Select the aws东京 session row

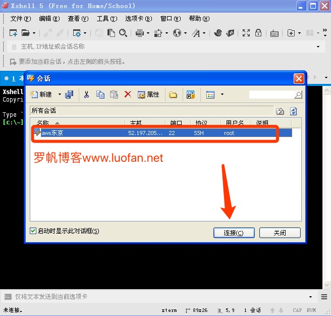tap(162, 133)
